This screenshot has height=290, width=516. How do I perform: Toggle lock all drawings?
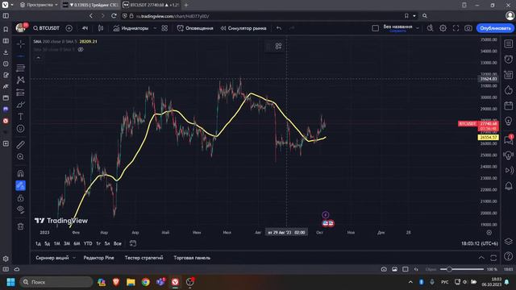tap(20, 198)
